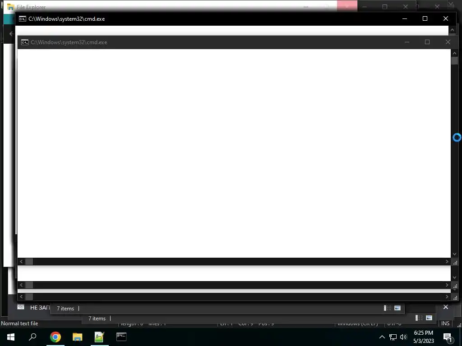Select the НЕ ЗАП window title
This screenshot has width=462, height=346.
coord(40,308)
